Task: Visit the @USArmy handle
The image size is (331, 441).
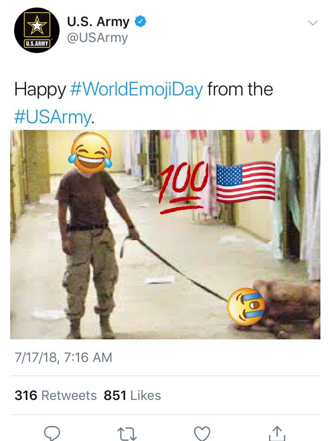Action: point(97,38)
